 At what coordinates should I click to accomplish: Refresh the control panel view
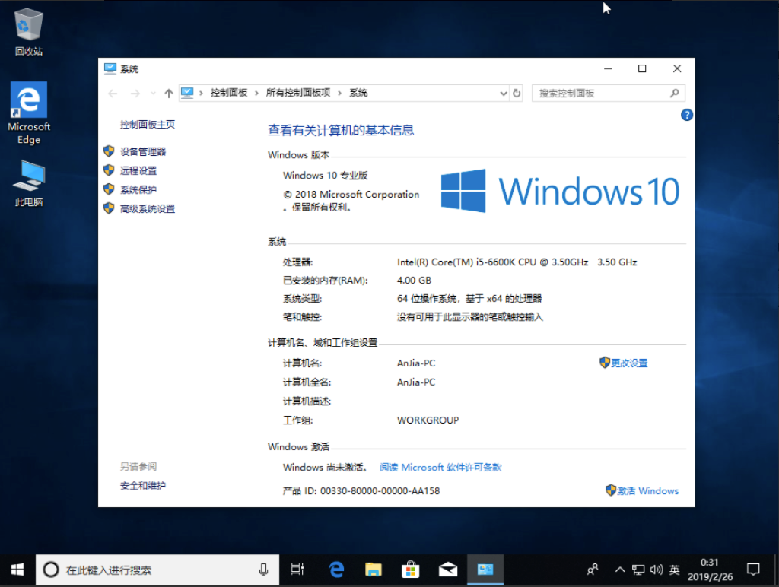517,94
